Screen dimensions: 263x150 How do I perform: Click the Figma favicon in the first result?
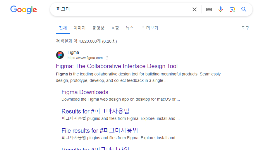coord(60,55)
